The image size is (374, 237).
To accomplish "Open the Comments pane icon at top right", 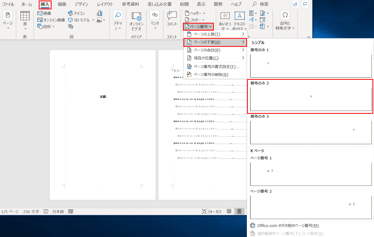I will tap(305, 4).
